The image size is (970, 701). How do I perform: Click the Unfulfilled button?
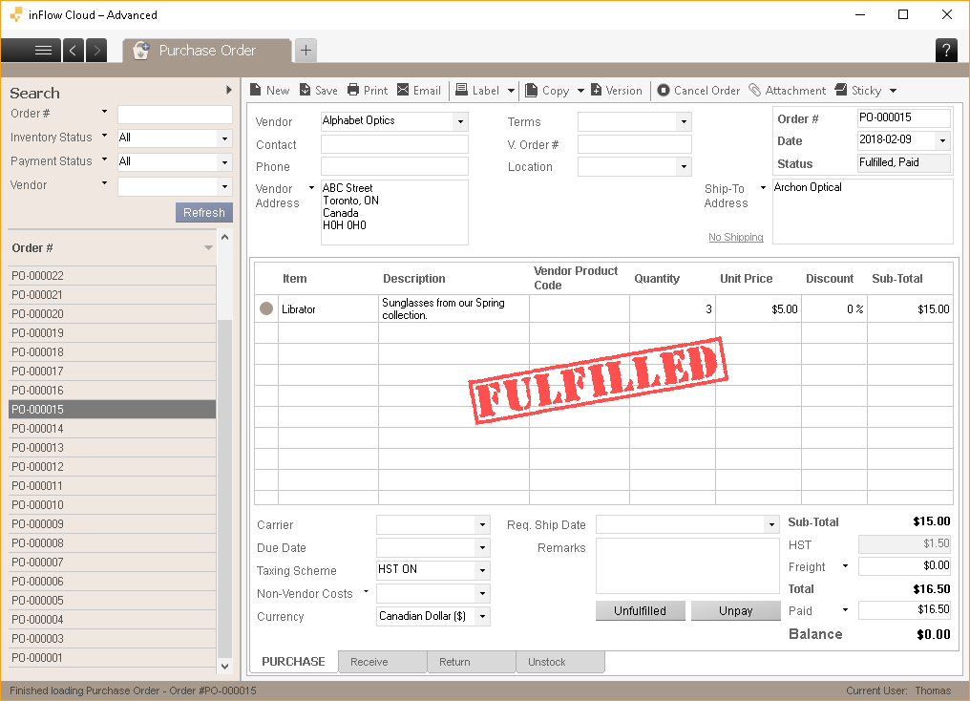640,610
